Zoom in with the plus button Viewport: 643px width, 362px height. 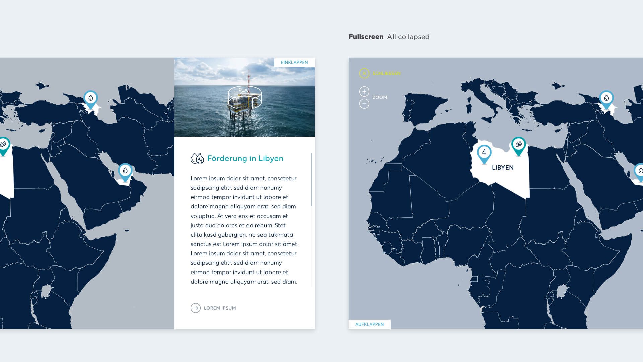click(x=364, y=92)
